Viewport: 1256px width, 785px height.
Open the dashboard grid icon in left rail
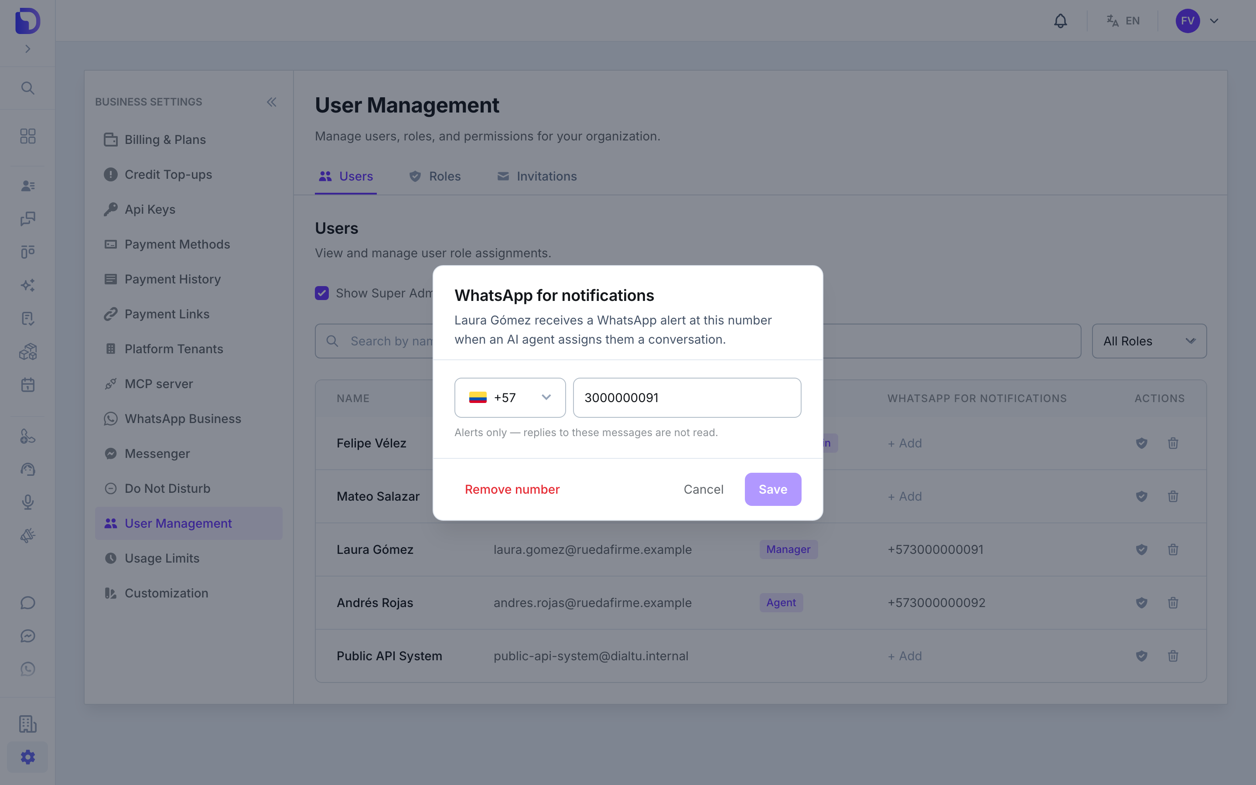(27, 136)
